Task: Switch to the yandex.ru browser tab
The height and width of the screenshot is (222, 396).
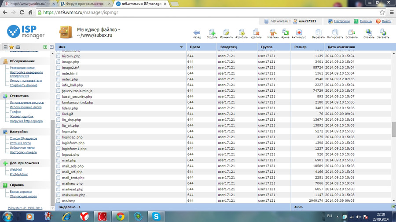Action: [29, 4]
